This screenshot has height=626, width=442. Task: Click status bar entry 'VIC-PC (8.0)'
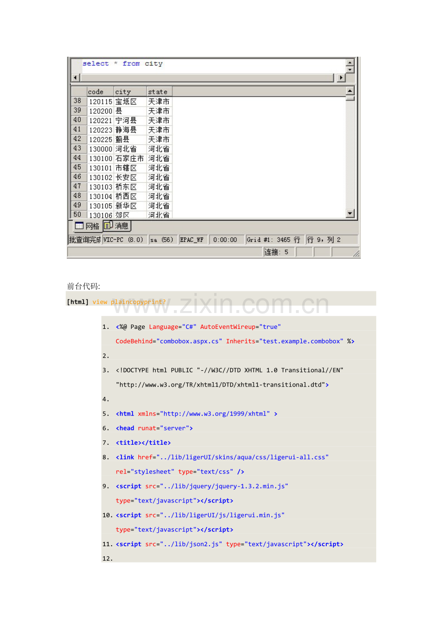click(124, 239)
